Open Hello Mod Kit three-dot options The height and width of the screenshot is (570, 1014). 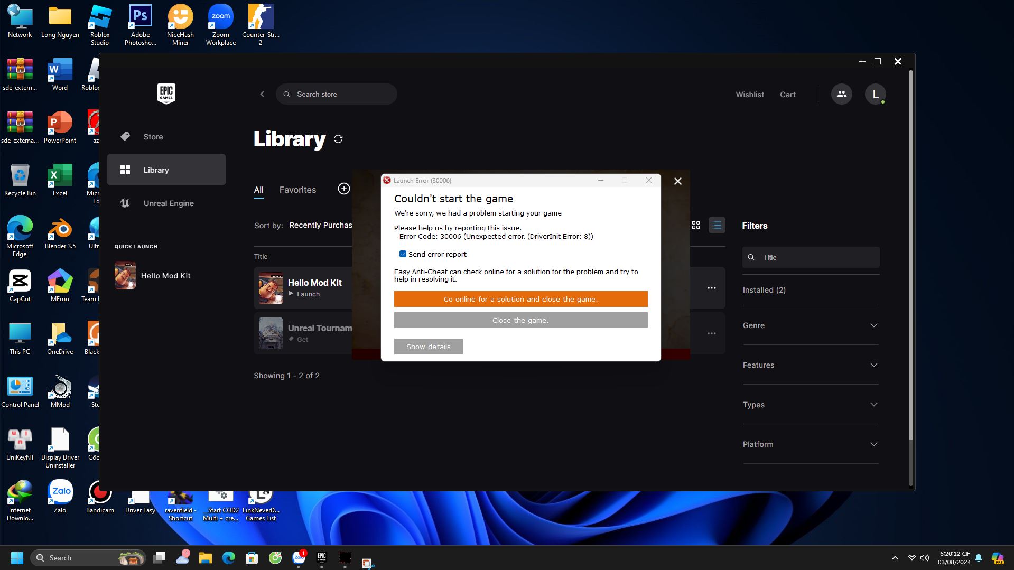point(711,288)
